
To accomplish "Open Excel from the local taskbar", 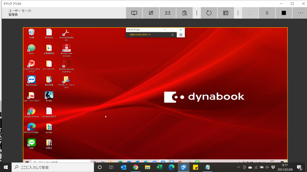I will (159, 168).
